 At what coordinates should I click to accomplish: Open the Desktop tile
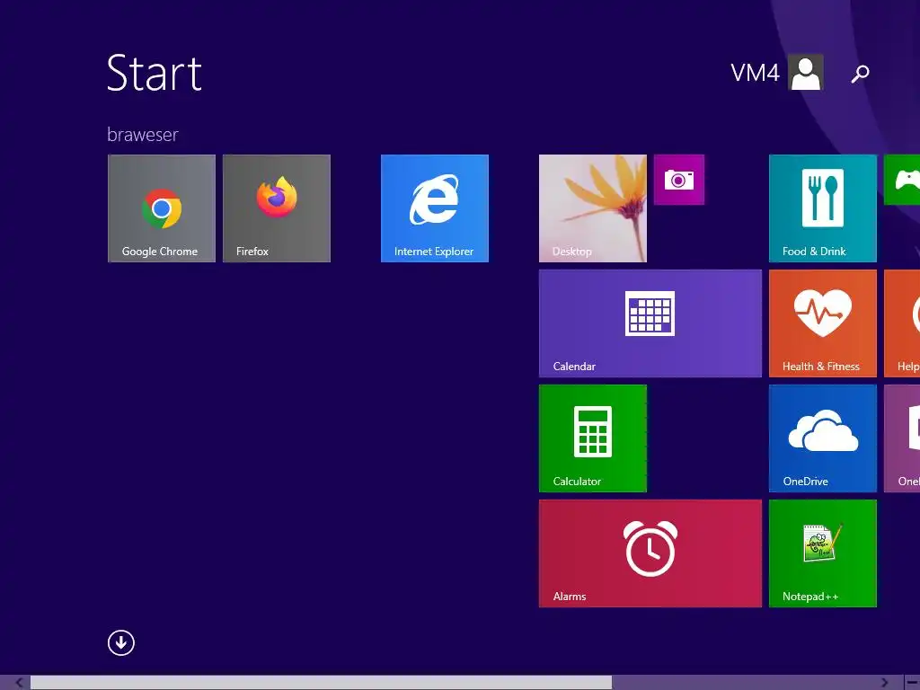593,208
